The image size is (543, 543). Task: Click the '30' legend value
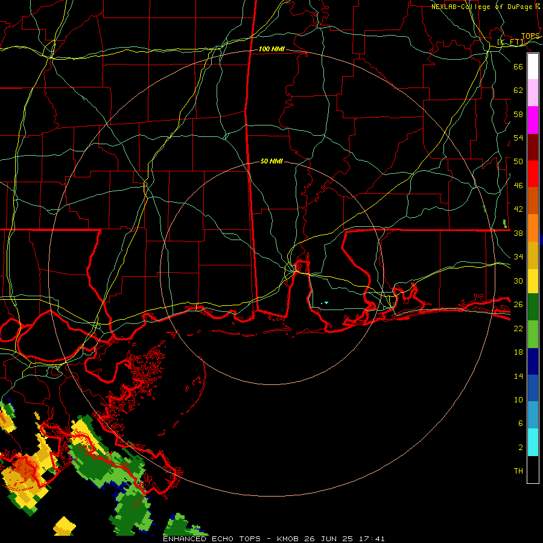coord(518,281)
